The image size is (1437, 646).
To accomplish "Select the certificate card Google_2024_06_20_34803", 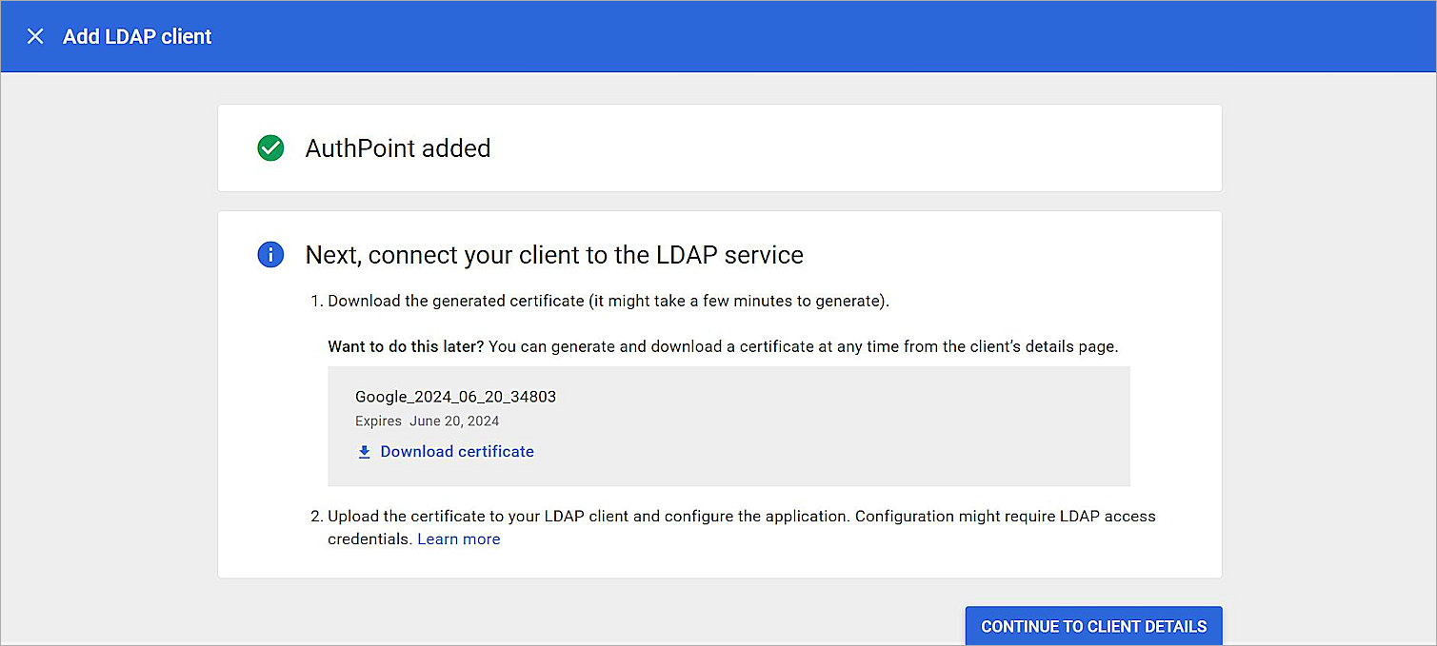I will pos(728,425).
